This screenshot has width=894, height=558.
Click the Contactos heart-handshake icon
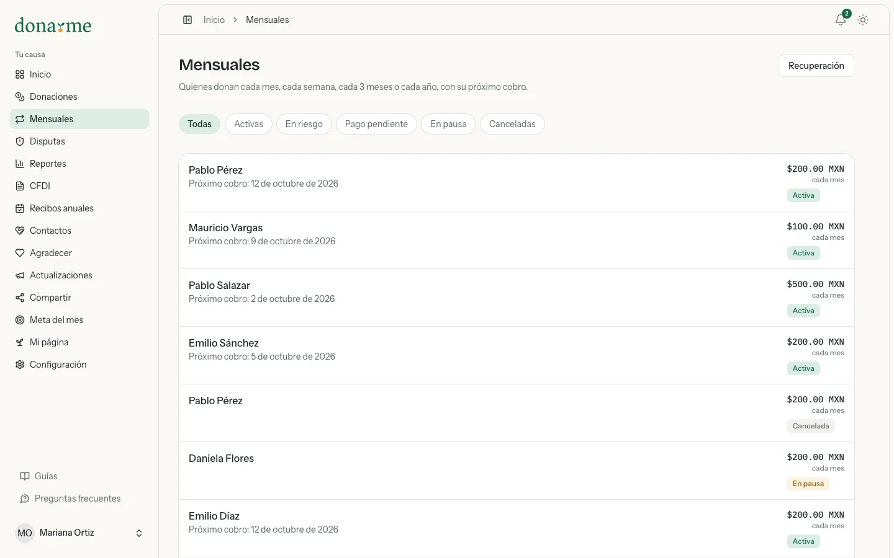pos(20,231)
